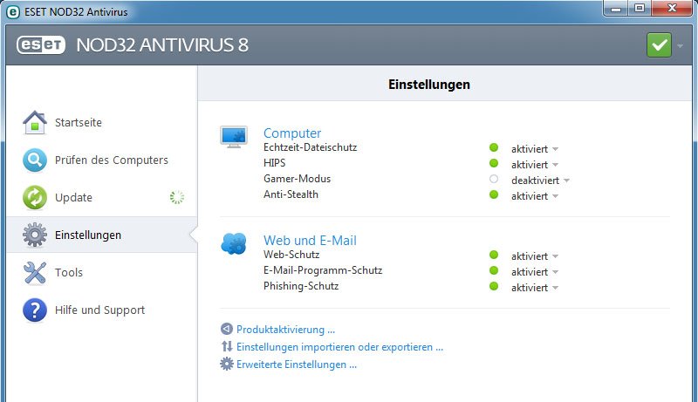Expand the Web-Schutz aktiviert dropdown
Screen dimensions: 698x402
point(535,256)
